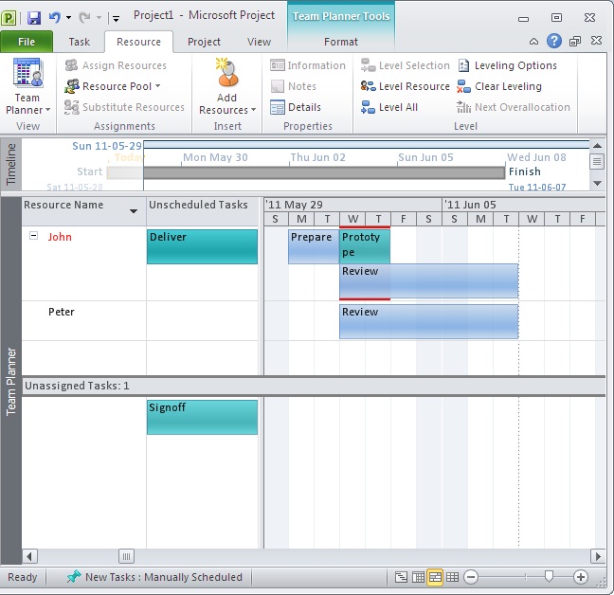Select the Resource ribbon tab
614x595 pixels.
138,42
